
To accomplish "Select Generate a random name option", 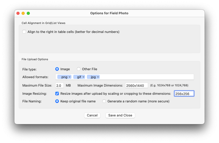I will [x=104, y=101].
